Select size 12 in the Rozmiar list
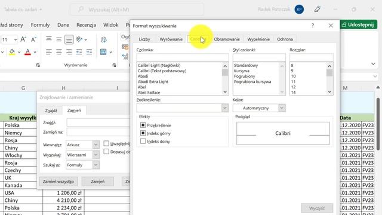 point(293,87)
